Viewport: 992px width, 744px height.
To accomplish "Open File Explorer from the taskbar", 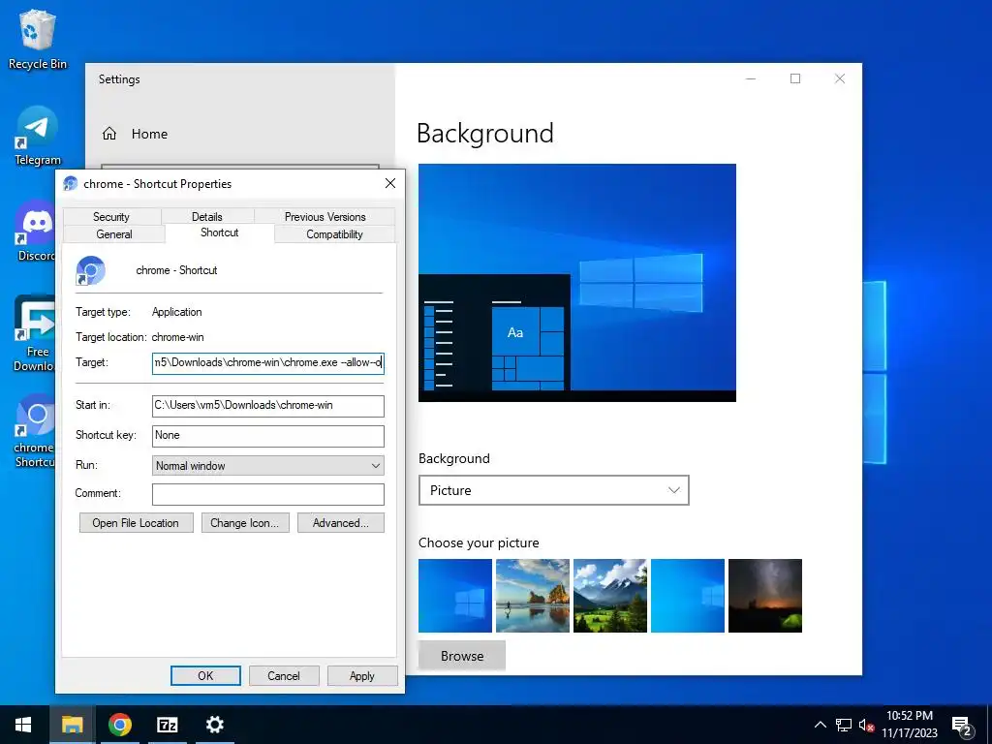I will tap(72, 725).
